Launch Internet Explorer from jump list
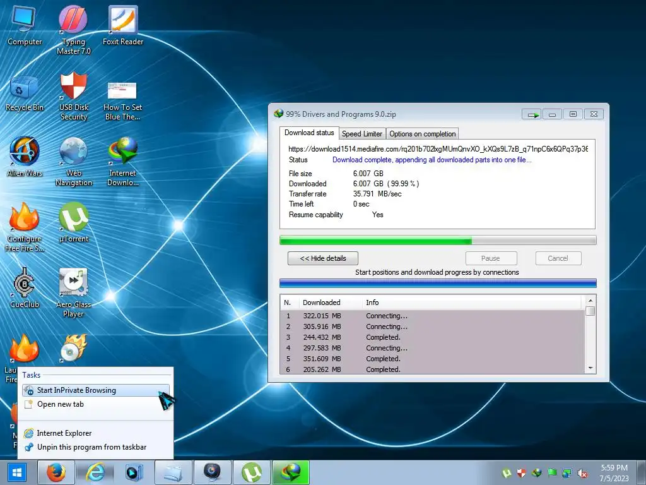Image resolution: width=646 pixels, height=485 pixels. [96, 433]
